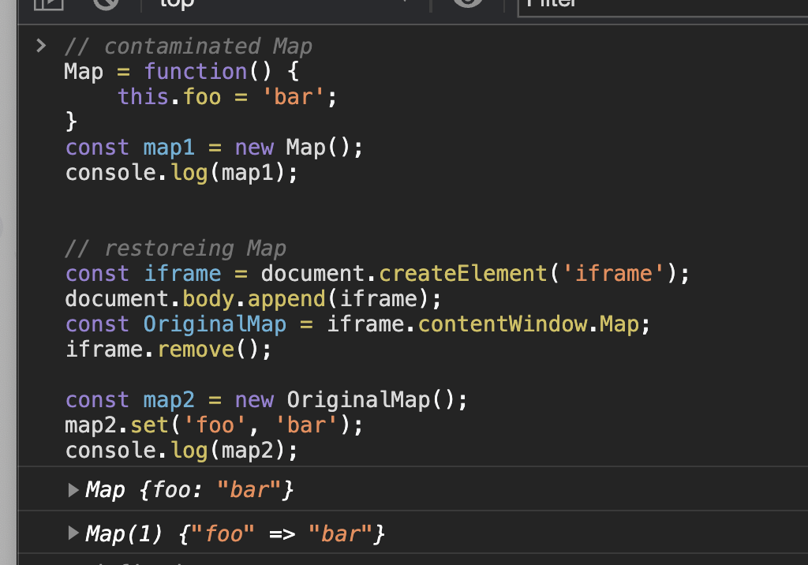This screenshot has height=565, width=808.
Task: Create live expression with the eye icon
Action: [467, 3]
